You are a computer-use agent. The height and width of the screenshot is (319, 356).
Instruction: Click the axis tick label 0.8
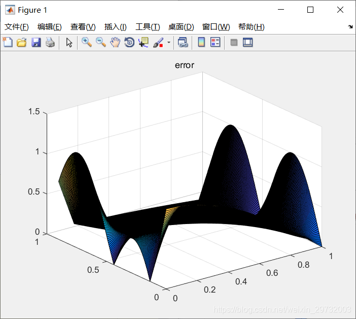coord(304,265)
